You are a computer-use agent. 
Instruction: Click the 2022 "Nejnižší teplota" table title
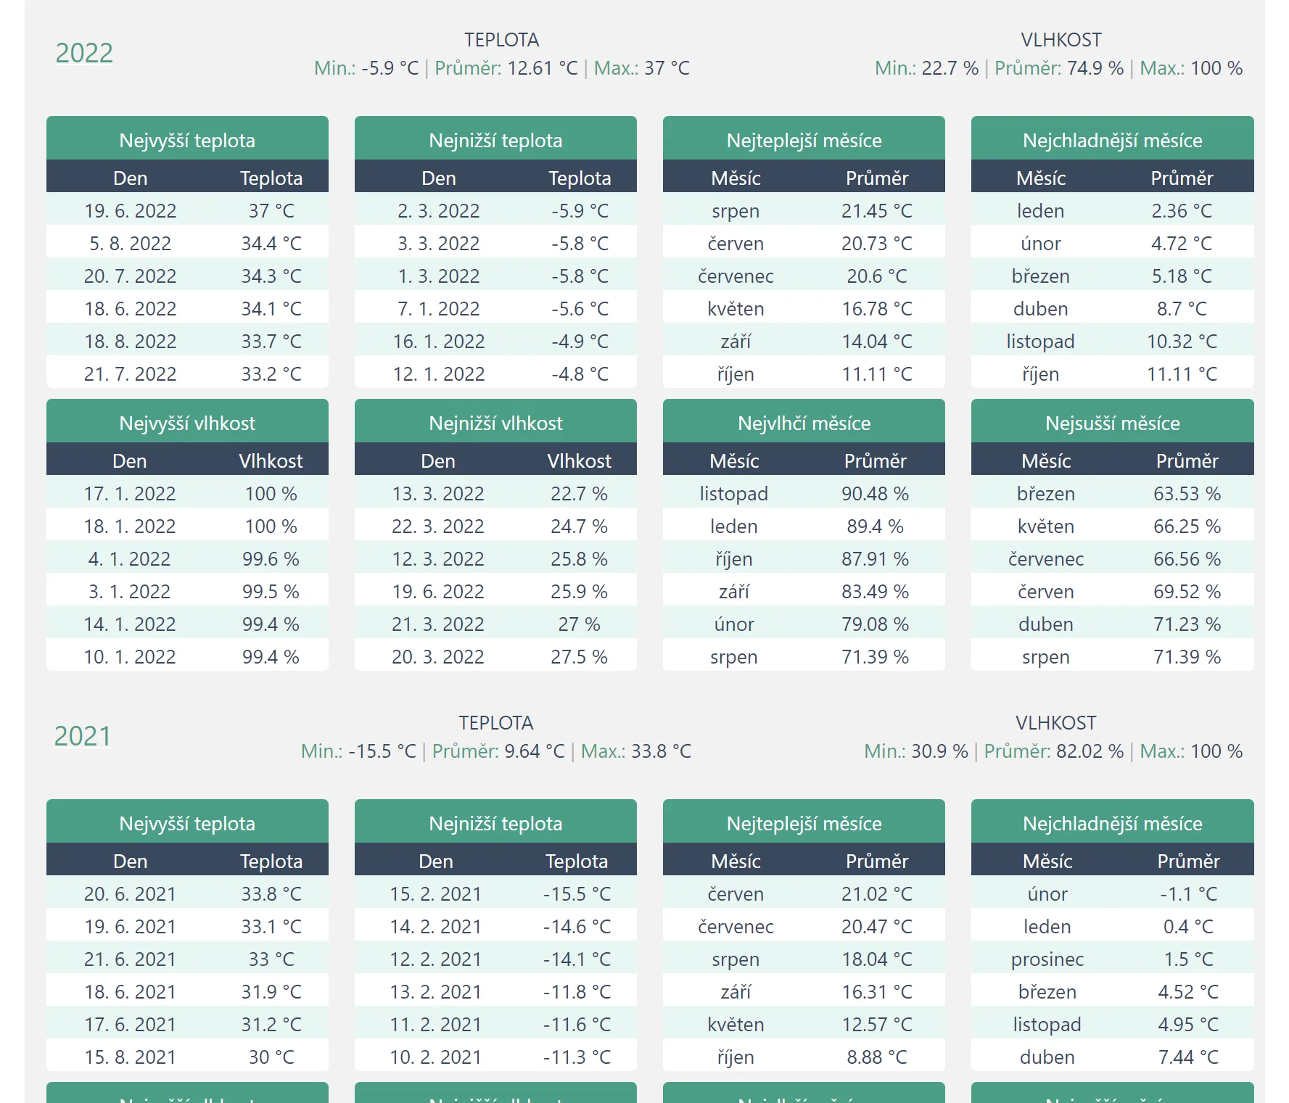[495, 140]
